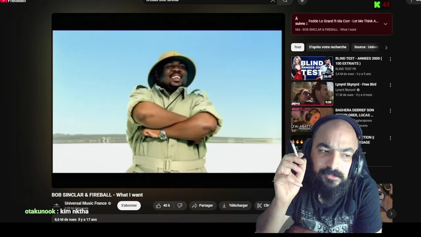Open options menu for fourth suggested video
The image size is (421, 237).
tap(390, 138)
